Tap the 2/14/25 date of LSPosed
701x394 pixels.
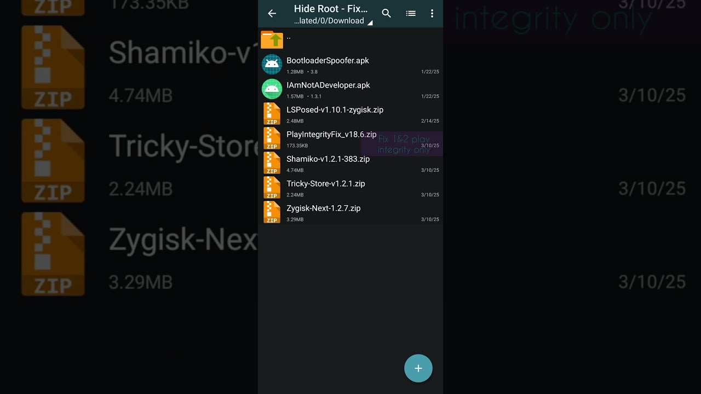430,121
